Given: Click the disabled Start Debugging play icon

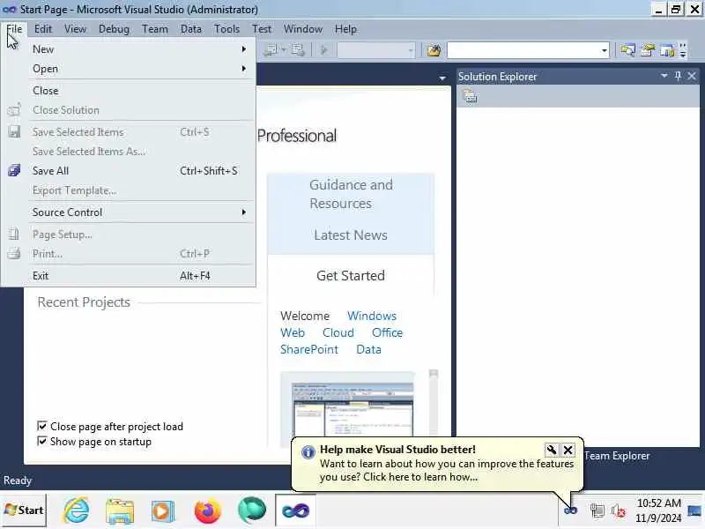Looking at the screenshot, I should pos(323,50).
